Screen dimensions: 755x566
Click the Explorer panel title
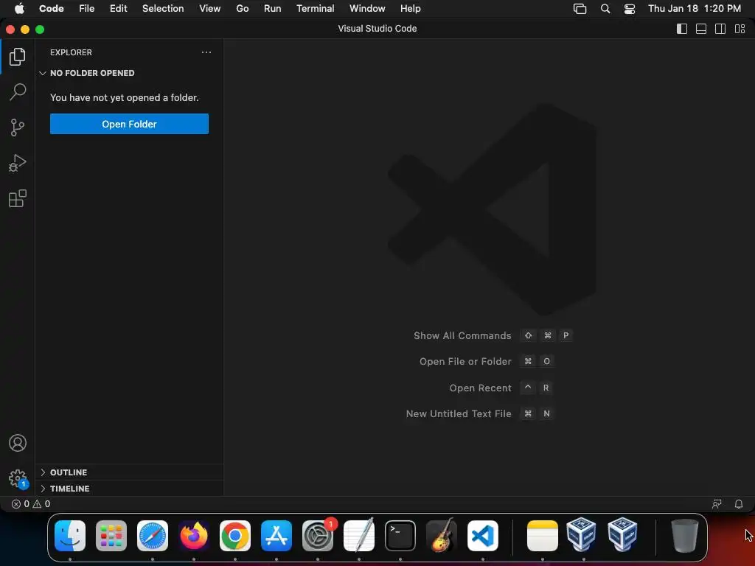click(x=71, y=52)
